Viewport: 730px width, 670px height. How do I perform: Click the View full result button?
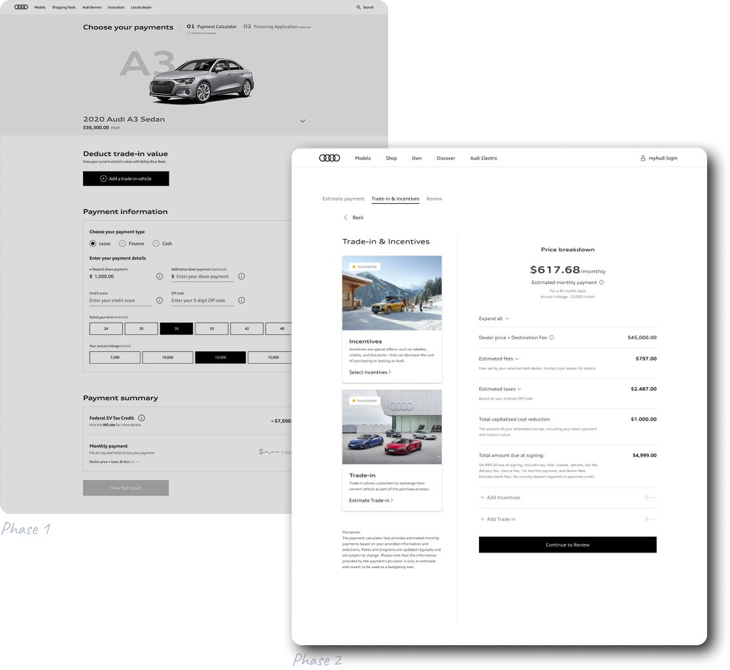point(125,488)
